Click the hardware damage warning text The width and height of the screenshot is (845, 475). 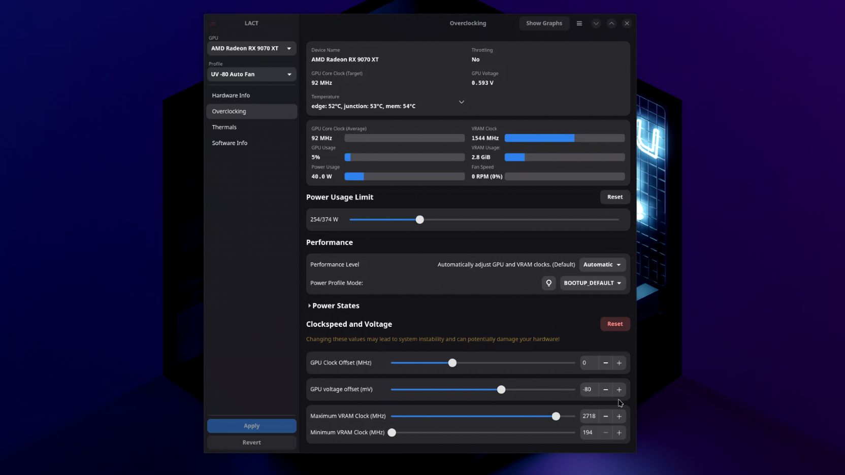click(433, 340)
